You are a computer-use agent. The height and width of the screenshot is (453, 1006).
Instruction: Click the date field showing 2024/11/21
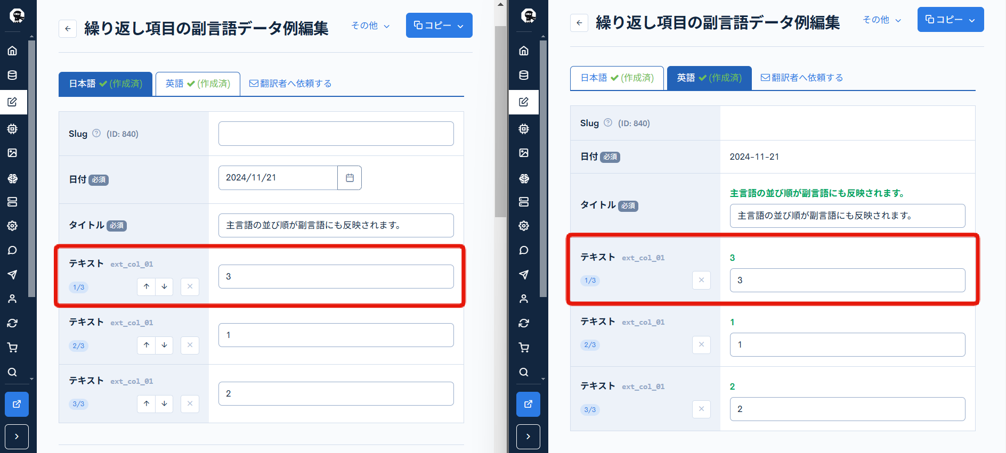(278, 178)
